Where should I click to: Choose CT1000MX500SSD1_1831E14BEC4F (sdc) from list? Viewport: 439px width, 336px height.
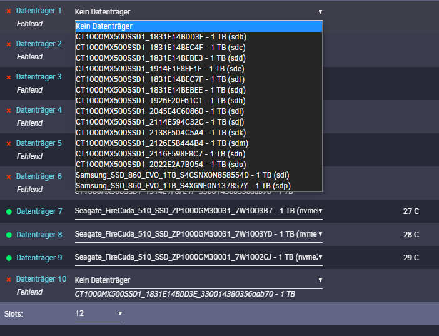click(199, 48)
